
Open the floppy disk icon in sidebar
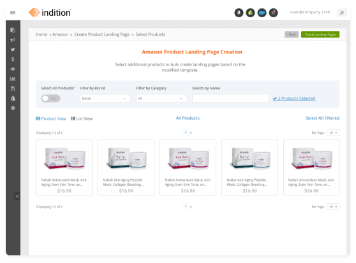13,89
